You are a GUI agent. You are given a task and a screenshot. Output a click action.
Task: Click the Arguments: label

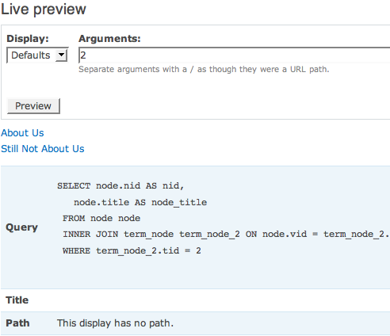[109, 39]
